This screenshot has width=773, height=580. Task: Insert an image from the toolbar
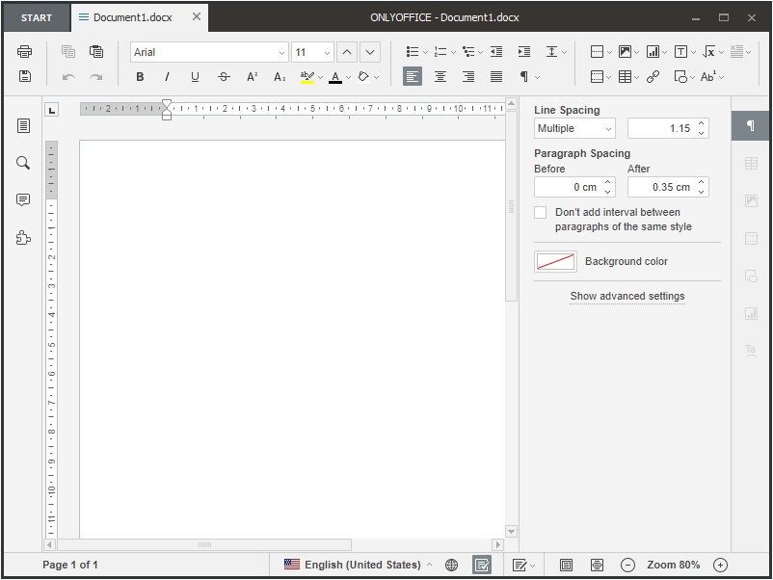(625, 51)
